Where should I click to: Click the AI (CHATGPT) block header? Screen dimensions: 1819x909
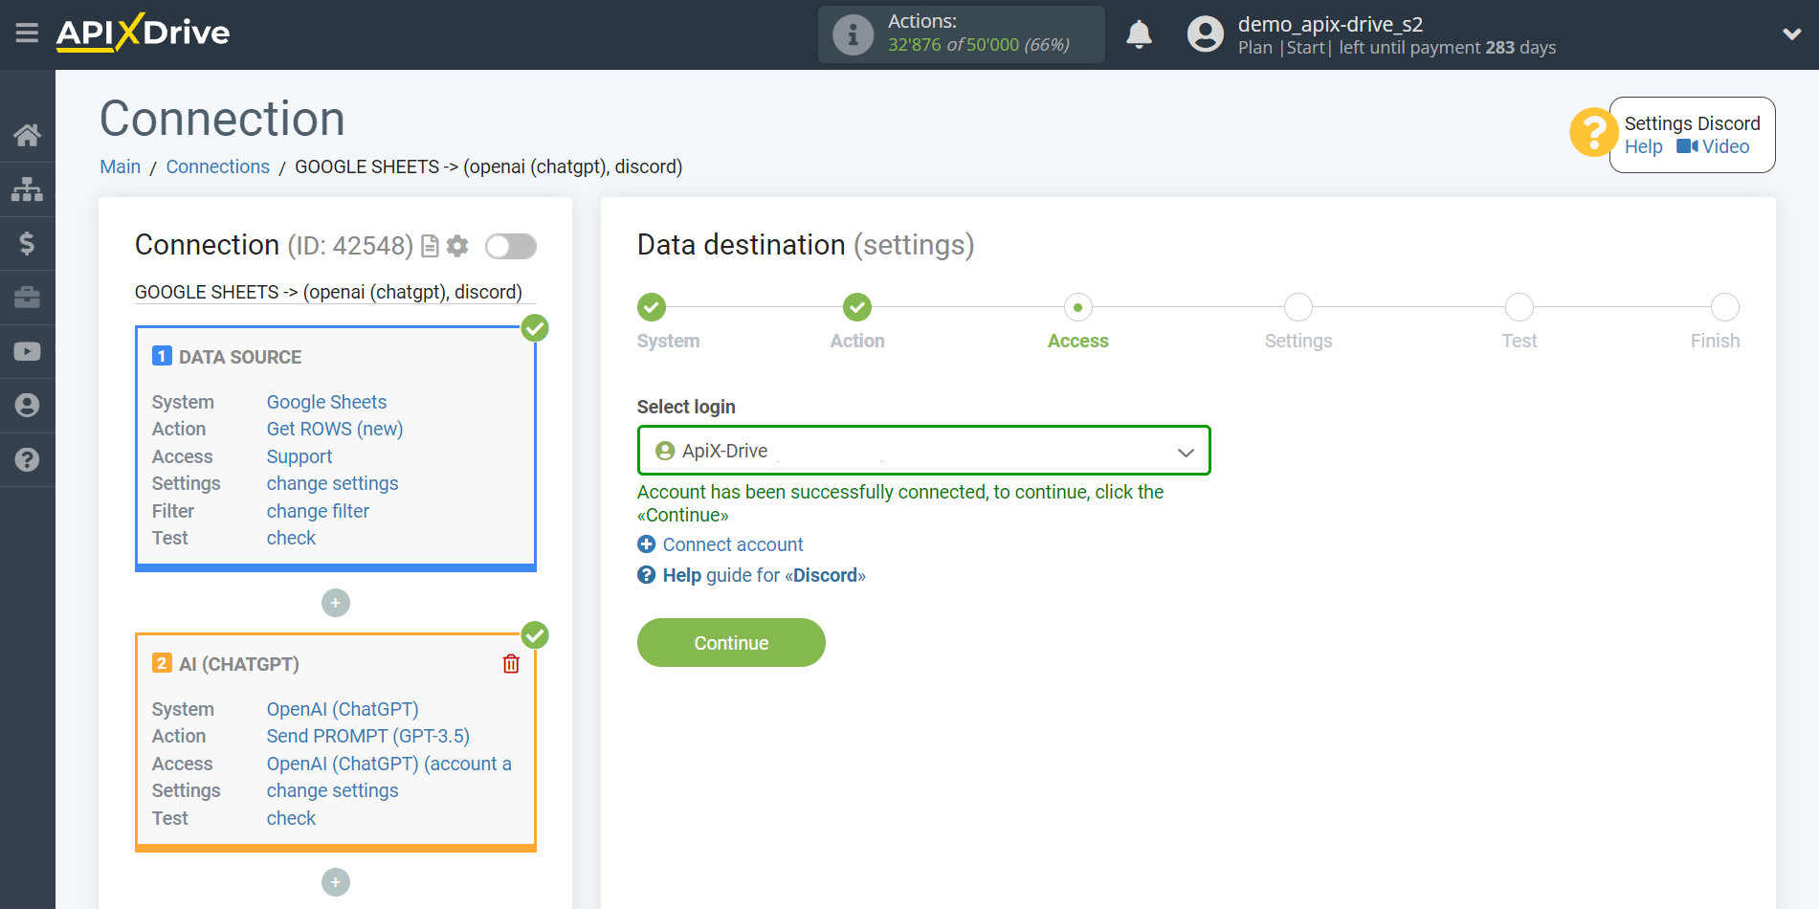pos(239,664)
